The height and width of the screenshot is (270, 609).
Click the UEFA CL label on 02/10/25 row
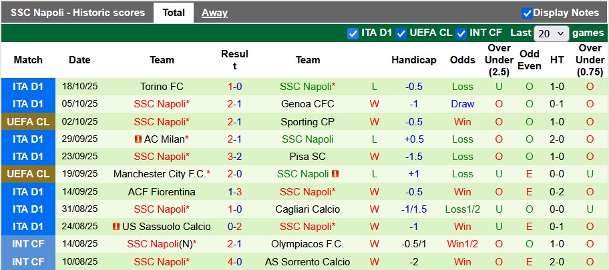(x=28, y=122)
